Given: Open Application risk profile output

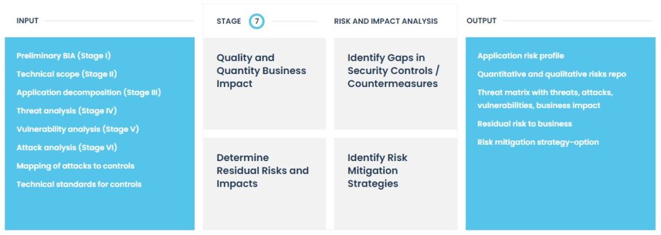Looking at the screenshot, I should point(521,55).
